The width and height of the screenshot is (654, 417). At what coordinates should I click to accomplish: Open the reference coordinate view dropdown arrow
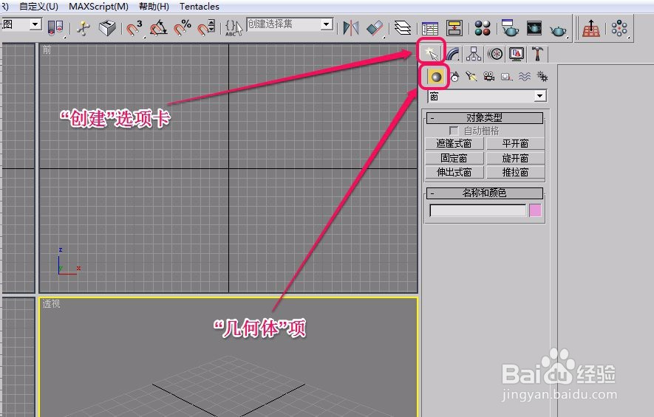[x=35, y=24]
